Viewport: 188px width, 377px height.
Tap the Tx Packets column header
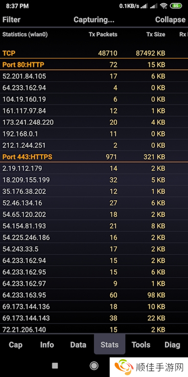pos(103,35)
